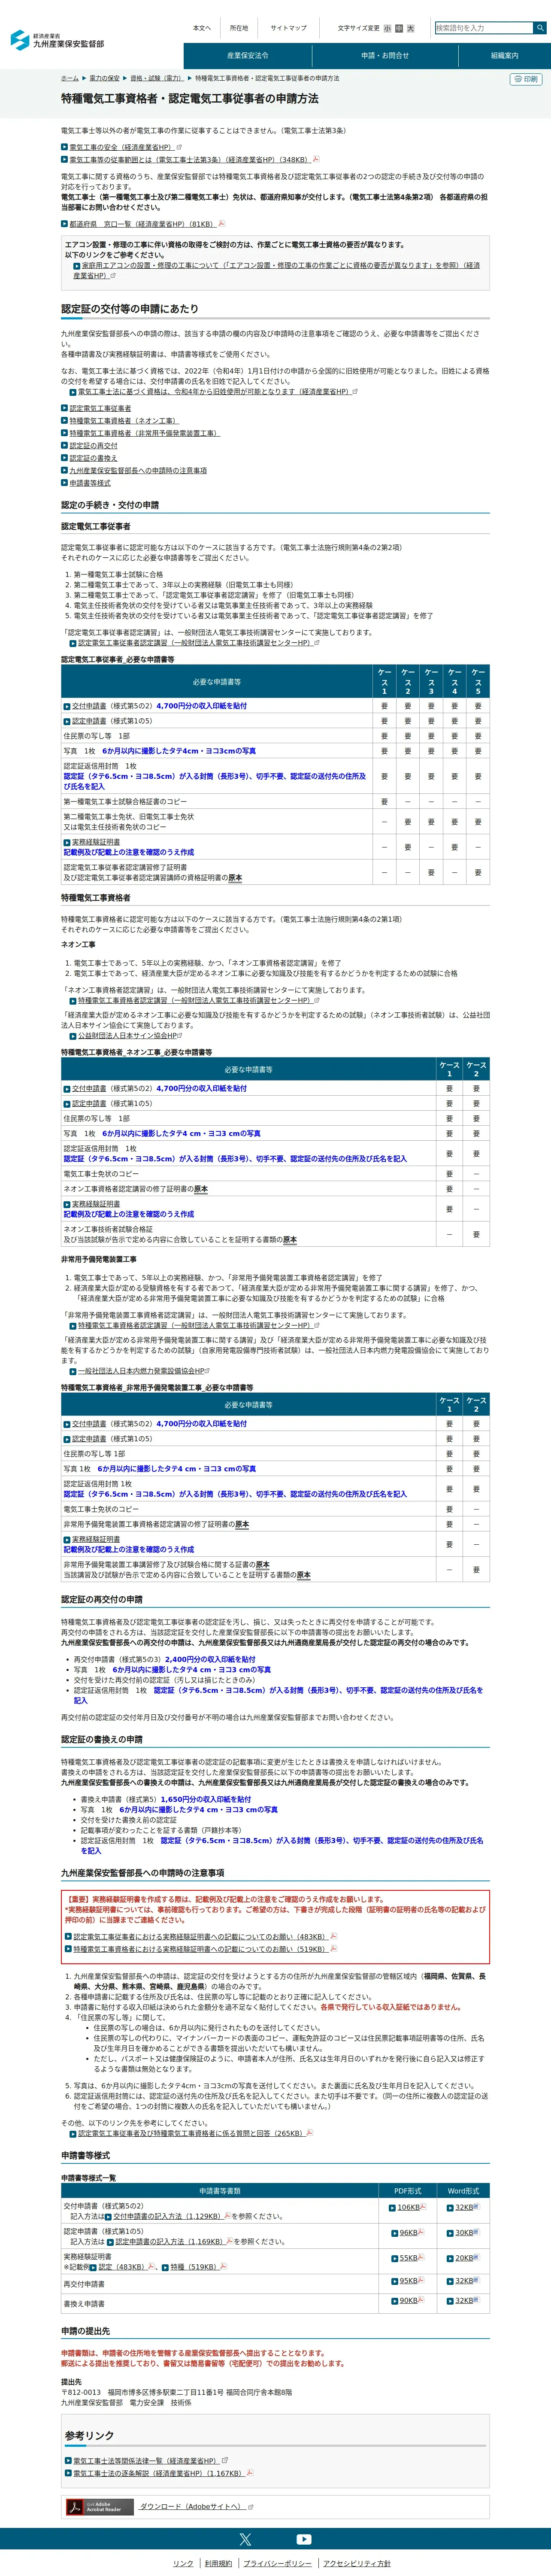Open 公益財団法人日本サイン協会HP link

point(127,1036)
